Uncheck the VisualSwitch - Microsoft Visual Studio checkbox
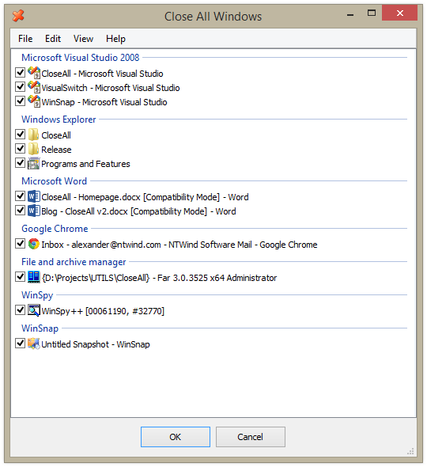 tap(21, 86)
